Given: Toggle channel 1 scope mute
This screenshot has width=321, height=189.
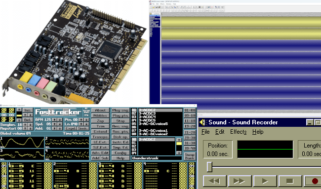Looking at the screenshot, I should pos(22,142).
